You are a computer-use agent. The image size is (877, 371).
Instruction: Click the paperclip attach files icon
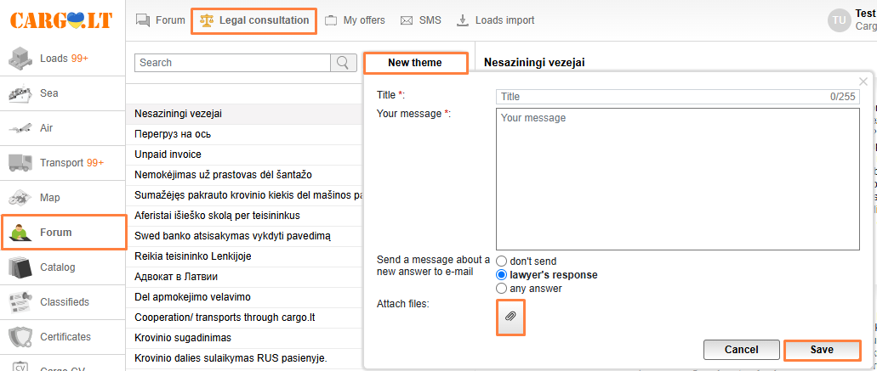pyautogui.click(x=510, y=316)
